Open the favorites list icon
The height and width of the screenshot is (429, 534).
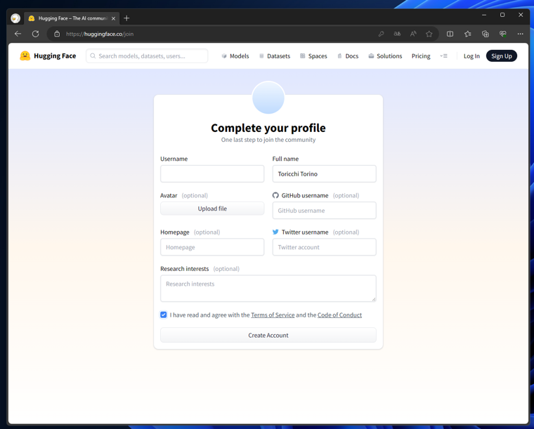[x=467, y=34]
